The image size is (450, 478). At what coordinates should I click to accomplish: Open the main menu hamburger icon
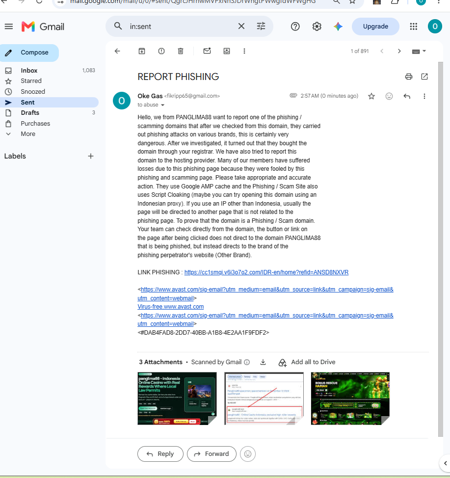point(9,27)
